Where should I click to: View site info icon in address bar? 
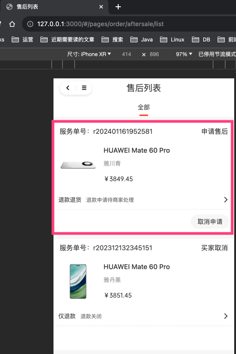tap(30, 24)
